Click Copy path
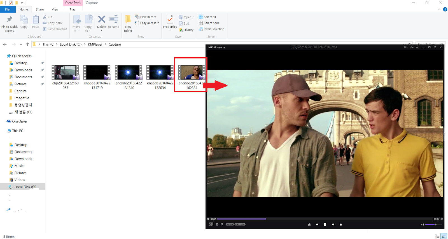Screen dimensions: 448x239 [x=52, y=23]
